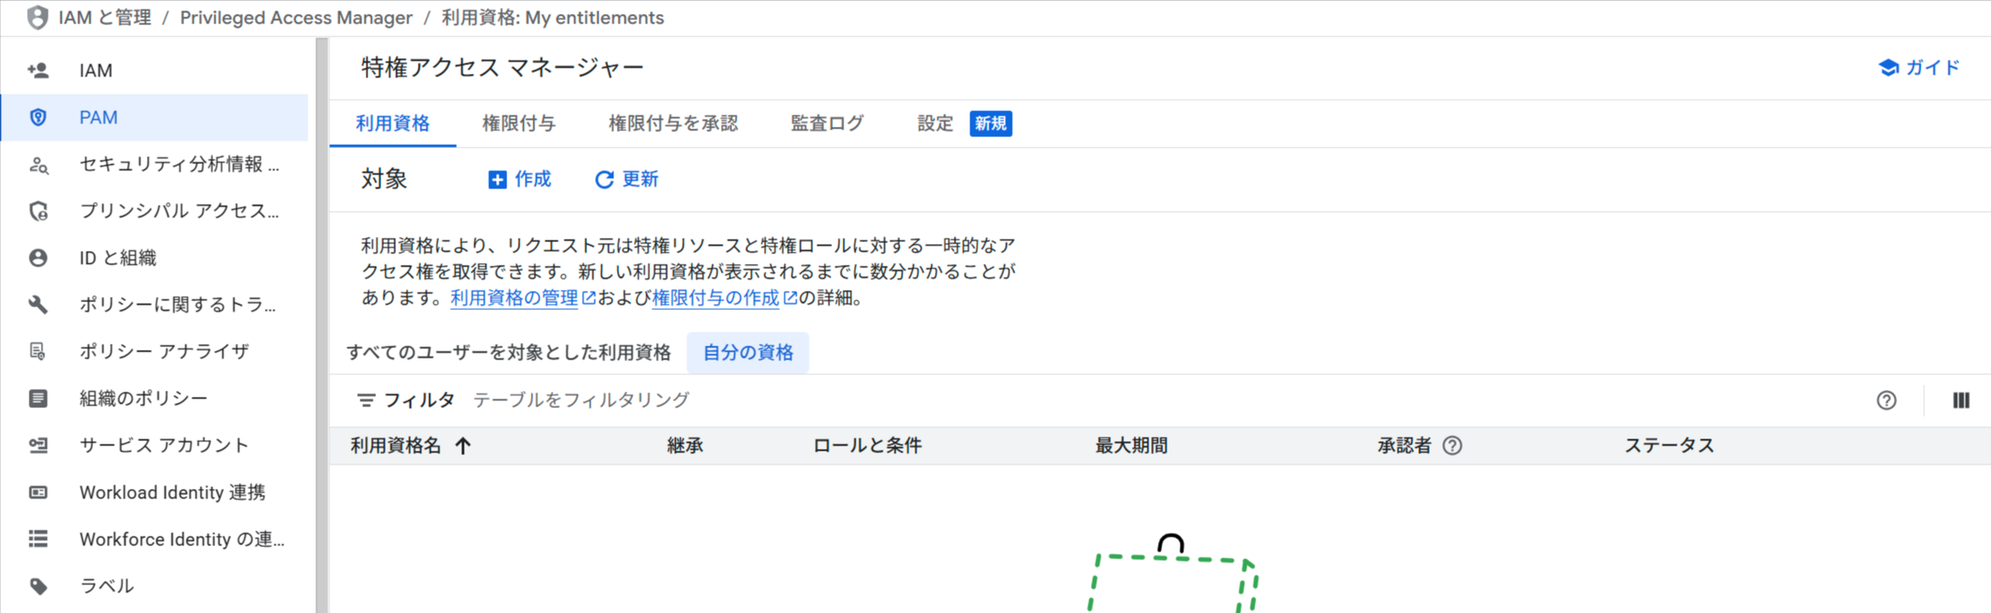Select すべてのユーザーを対象とした利用資格 view
Viewport: 1991px width, 613px height.
click(x=508, y=353)
